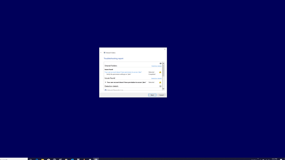Viewport: 285px width, 160px height.
Task: Click the warning icon beside first Detected status
Action: (x=160, y=72)
